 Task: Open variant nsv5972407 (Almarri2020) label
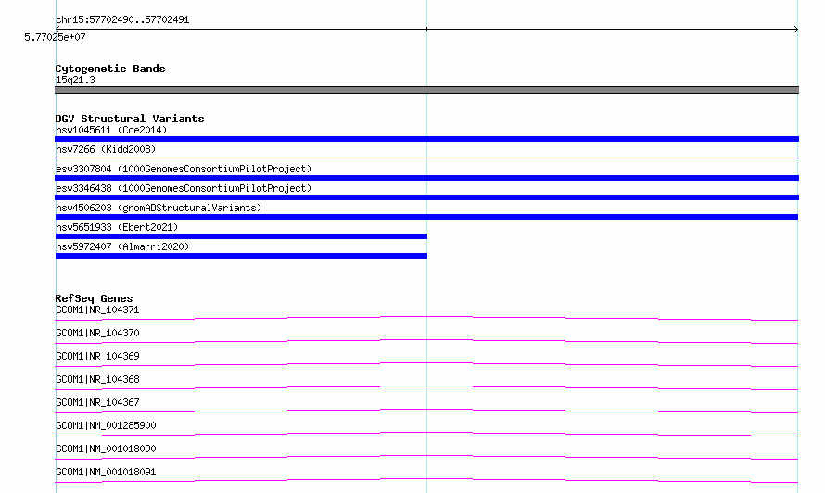click(122, 246)
